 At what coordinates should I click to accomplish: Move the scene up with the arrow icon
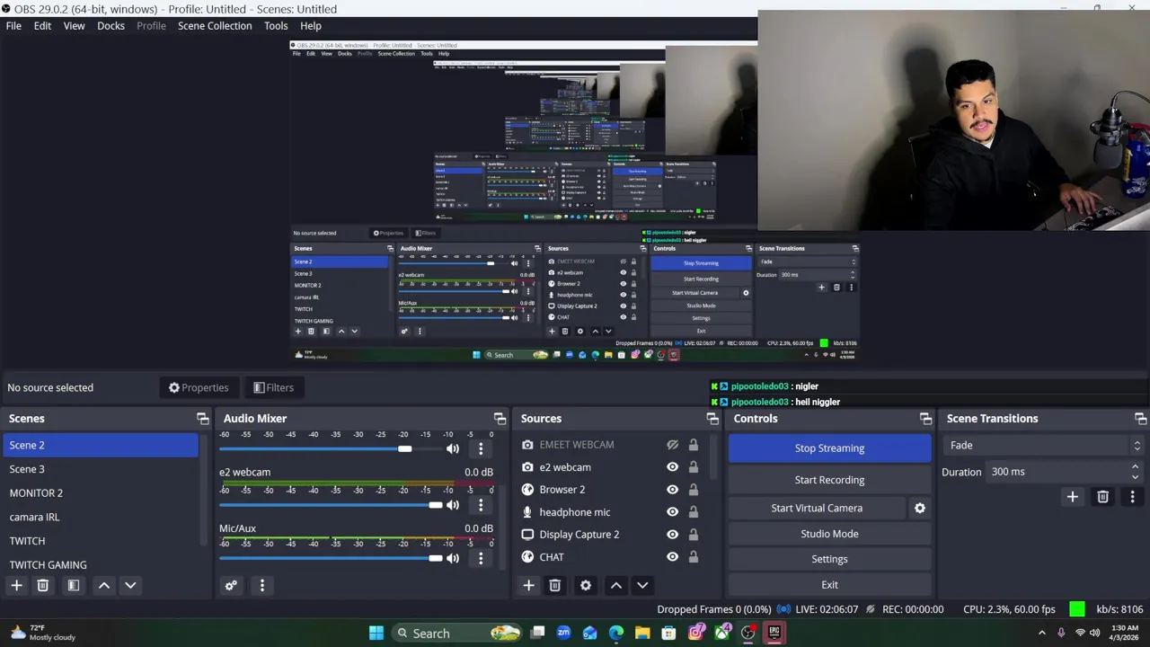coord(104,585)
